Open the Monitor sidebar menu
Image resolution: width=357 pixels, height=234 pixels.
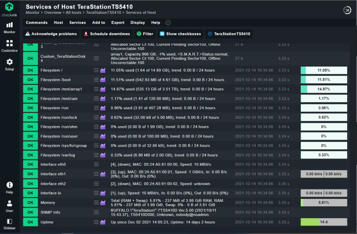[9, 28]
